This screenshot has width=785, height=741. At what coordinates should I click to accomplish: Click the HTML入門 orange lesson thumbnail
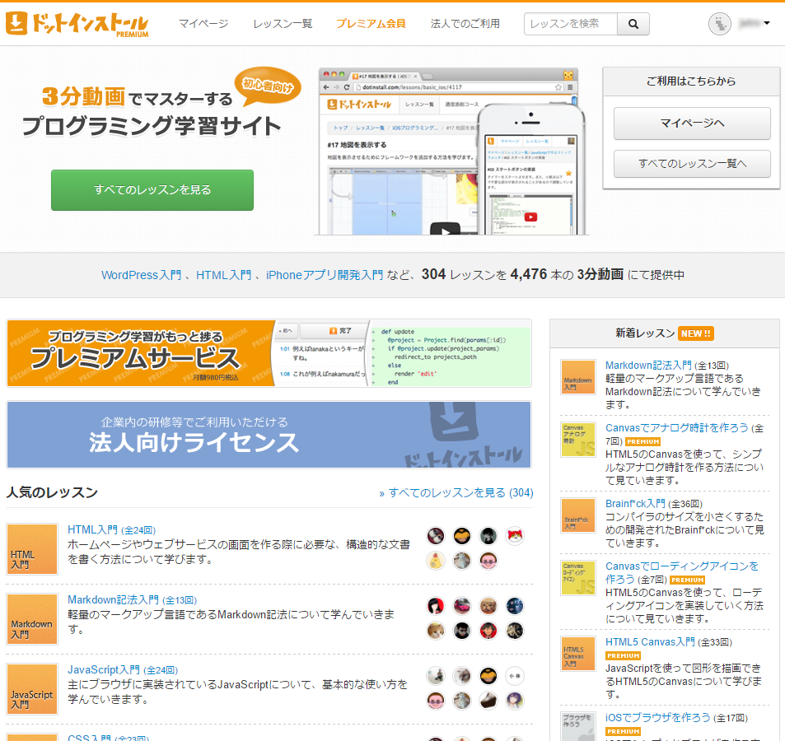click(32, 549)
